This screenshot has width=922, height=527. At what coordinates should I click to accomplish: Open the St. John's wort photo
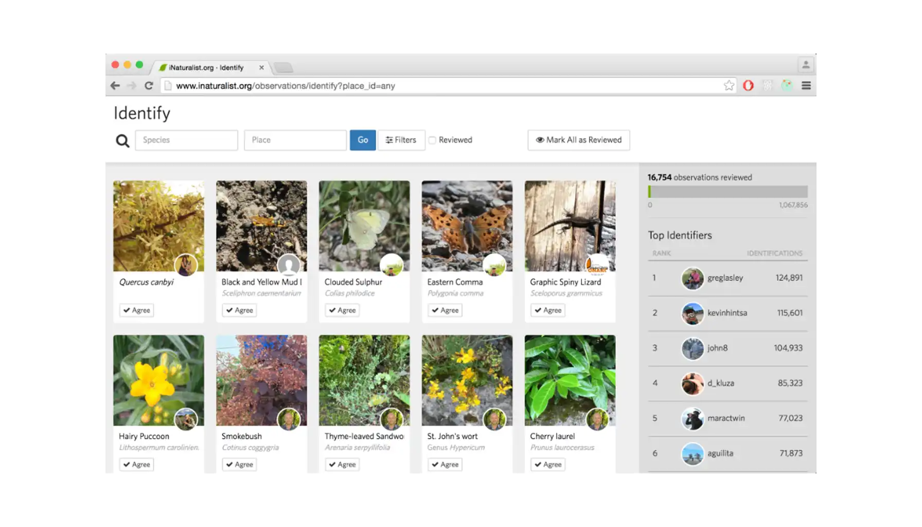[467, 380]
